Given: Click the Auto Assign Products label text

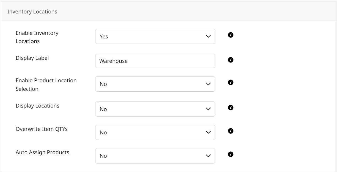Looking at the screenshot, I should pos(42,153).
